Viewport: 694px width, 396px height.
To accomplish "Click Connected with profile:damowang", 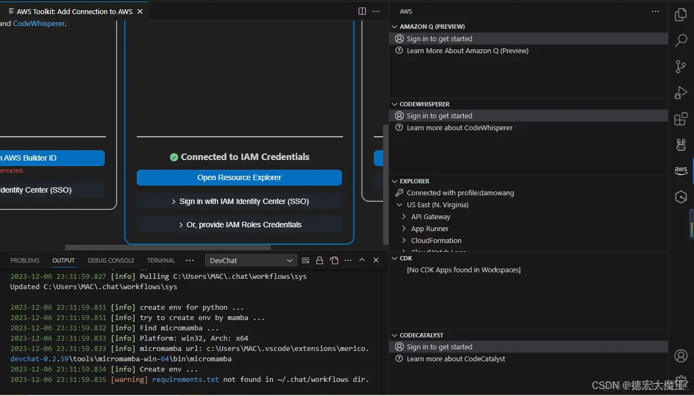I will click(460, 193).
